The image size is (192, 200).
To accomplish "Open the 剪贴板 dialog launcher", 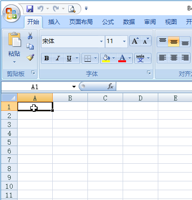I will [x=33, y=73].
